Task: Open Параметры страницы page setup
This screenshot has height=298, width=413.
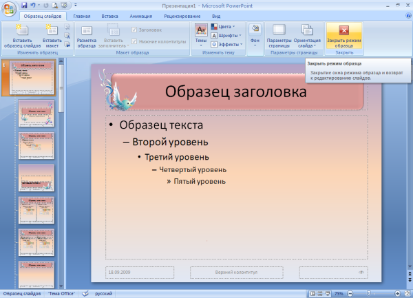Action: pos(279,36)
